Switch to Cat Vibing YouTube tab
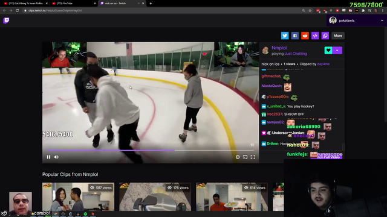387x217 pixels. click(x=26, y=4)
